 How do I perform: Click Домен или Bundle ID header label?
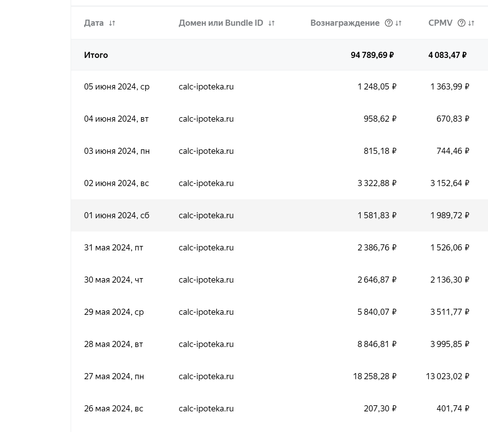tap(221, 23)
